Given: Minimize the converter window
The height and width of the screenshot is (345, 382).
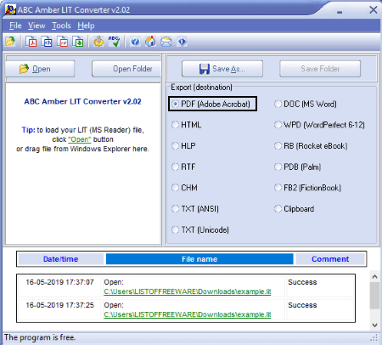Looking at the screenshot, I should pyautogui.click(x=340, y=12).
